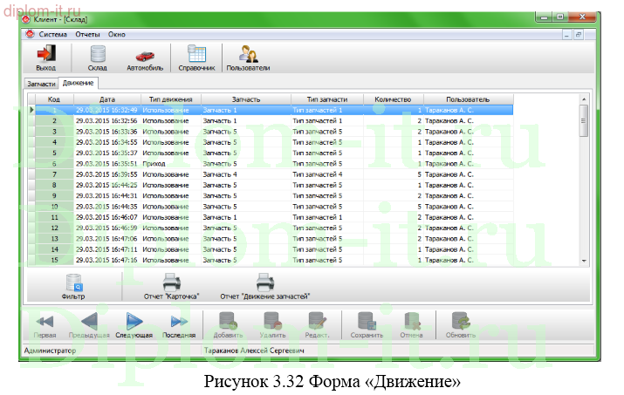624x395 pixels.
Task: Open the Склад warehouse section
Action: (97, 58)
